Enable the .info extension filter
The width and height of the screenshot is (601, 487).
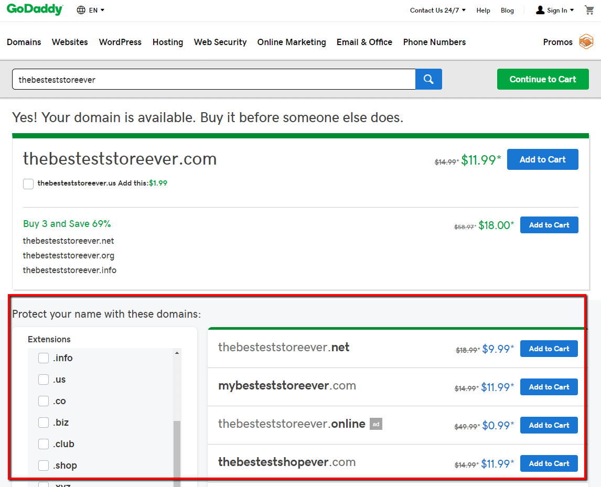(x=43, y=358)
